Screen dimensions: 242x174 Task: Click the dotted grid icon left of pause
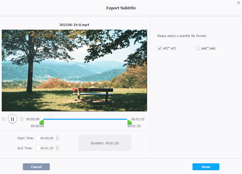tap(3, 119)
